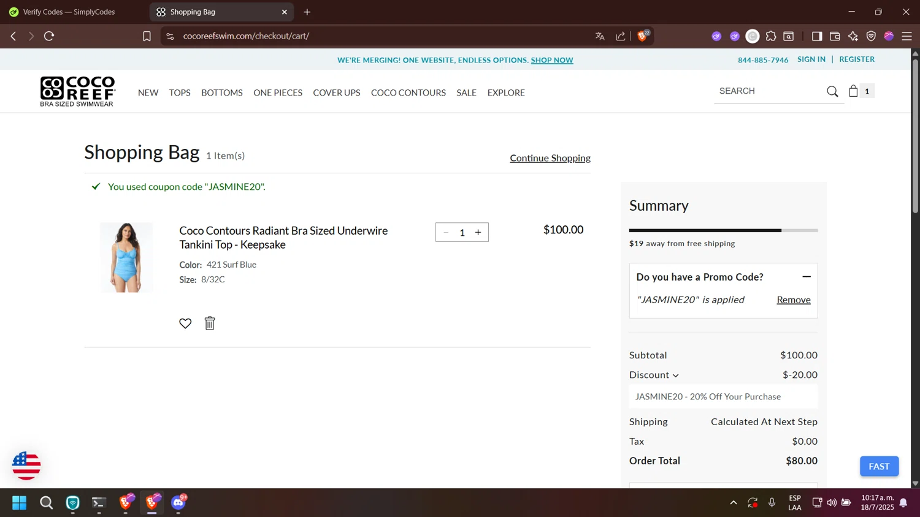Open terminal from the taskbar
The height and width of the screenshot is (517, 920).
click(99, 502)
